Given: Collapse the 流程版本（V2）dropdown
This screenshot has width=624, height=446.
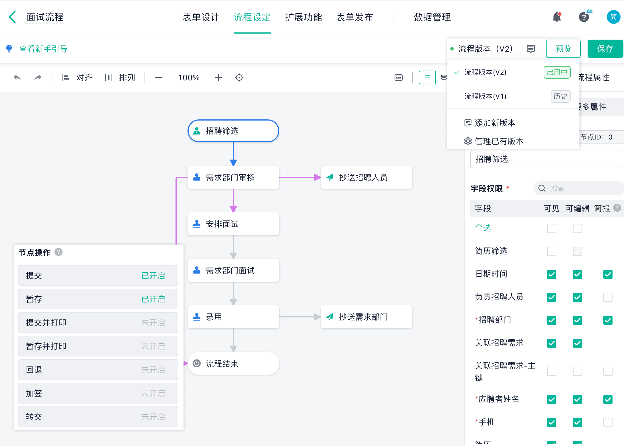Looking at the screenshot, I should tap(485, 49).
